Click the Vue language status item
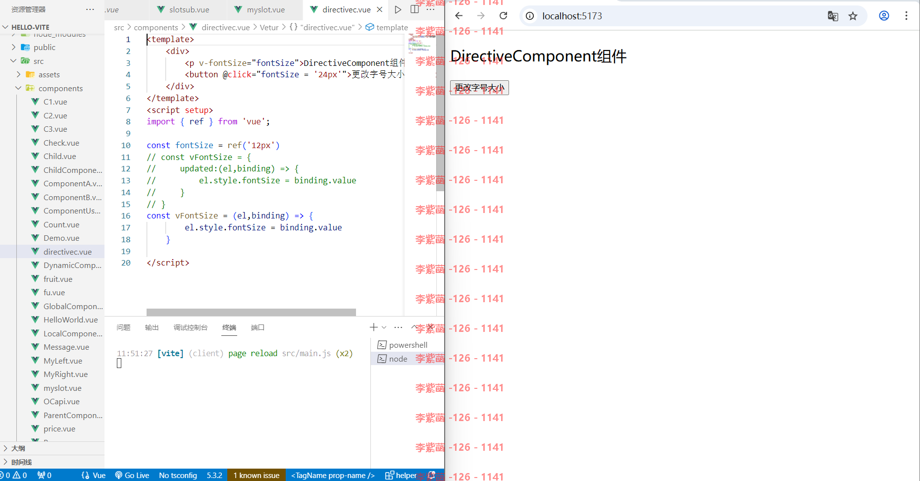 (94, 475)
